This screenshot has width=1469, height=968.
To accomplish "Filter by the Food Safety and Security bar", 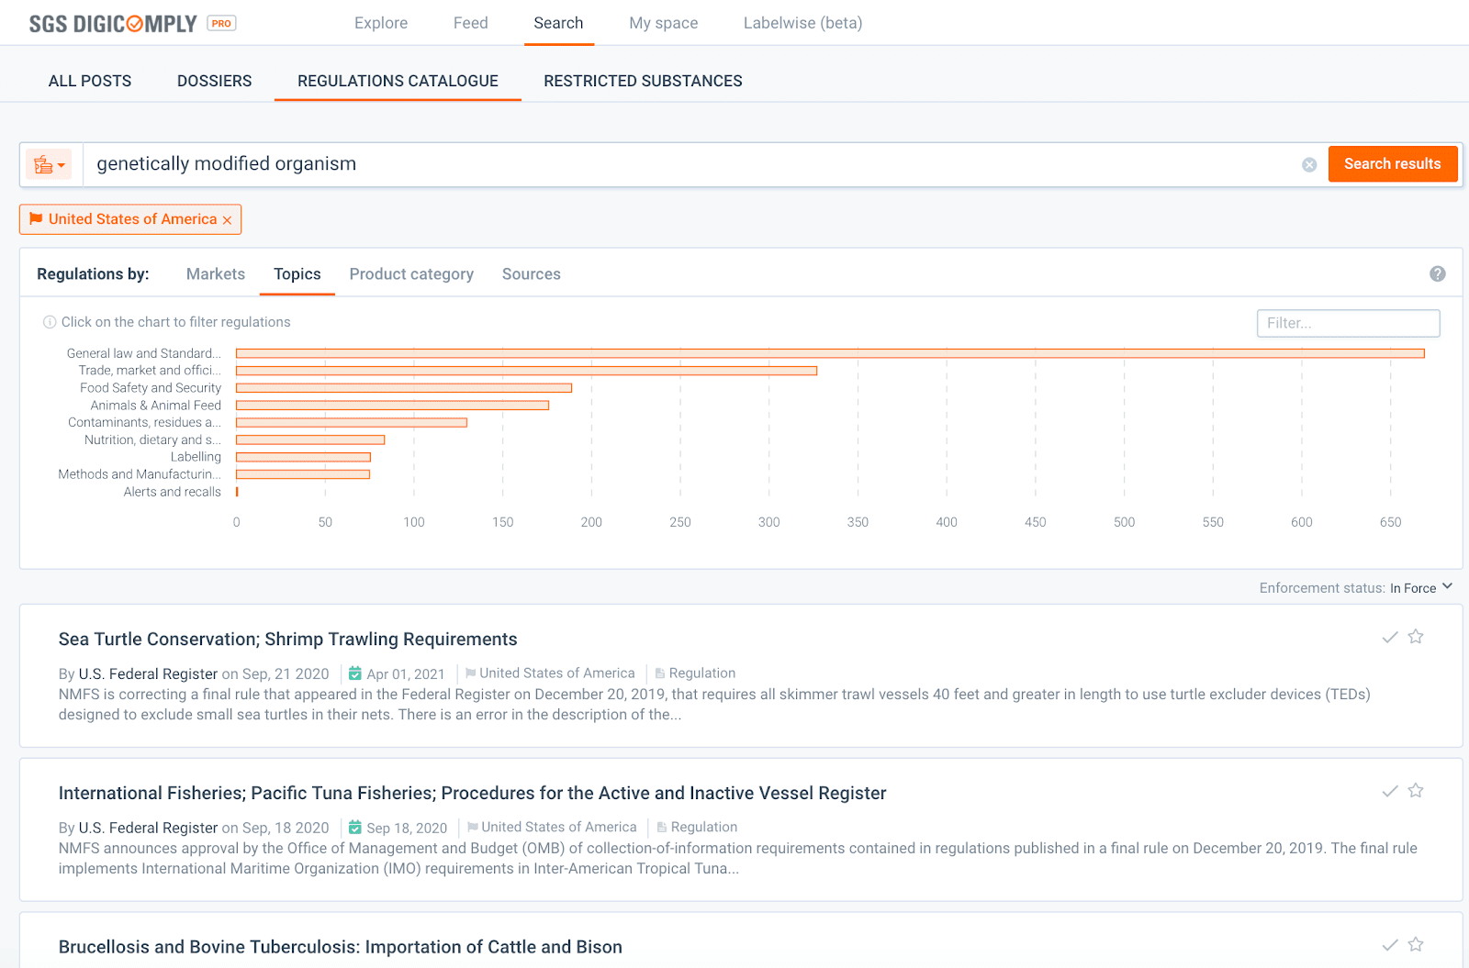I will (404, 388).
